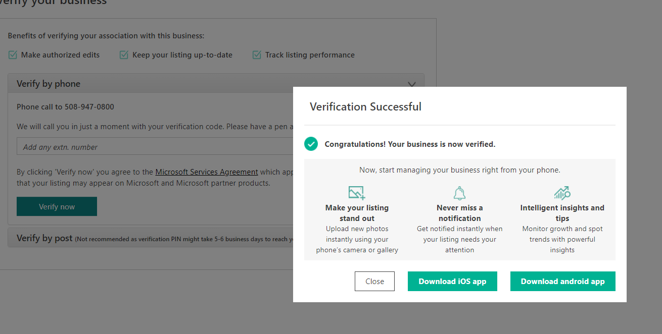Collapse the Verify by phone chevron
Image resolution: width=662 pixels, height=334 pixels.
tap(412, 84)
